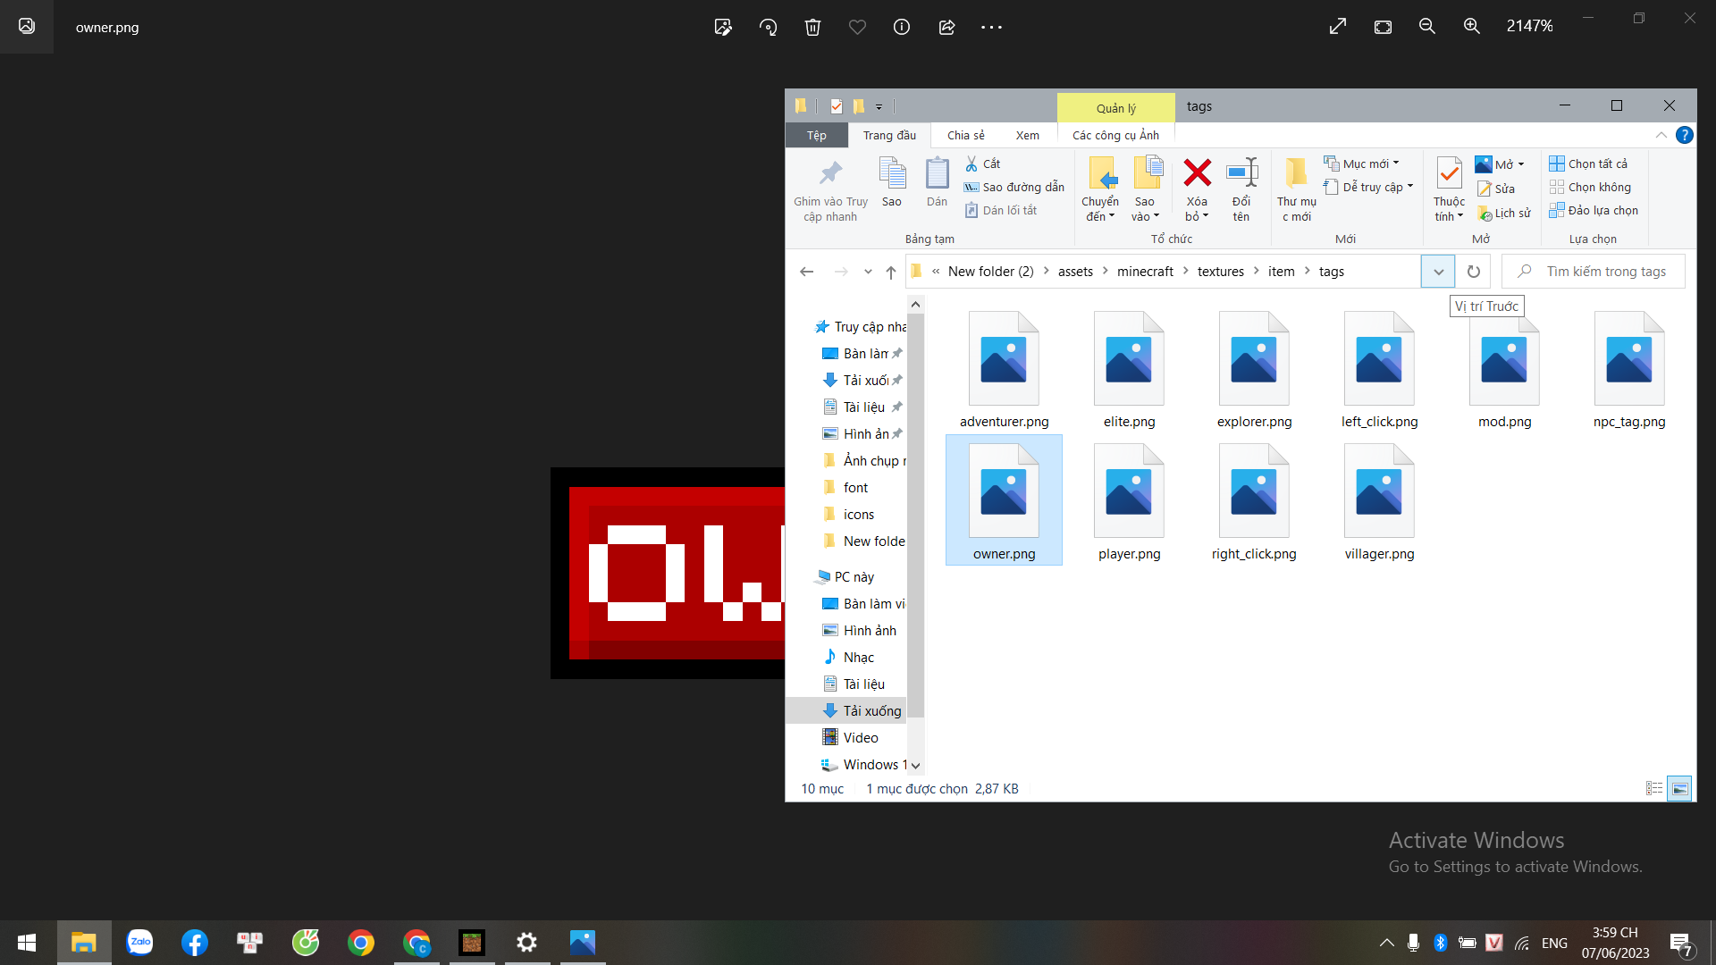Zoom out using the magnifier minus icon
Image resolution: width=1716 pixels, height=965 pixels.
tap(1427, 27)
